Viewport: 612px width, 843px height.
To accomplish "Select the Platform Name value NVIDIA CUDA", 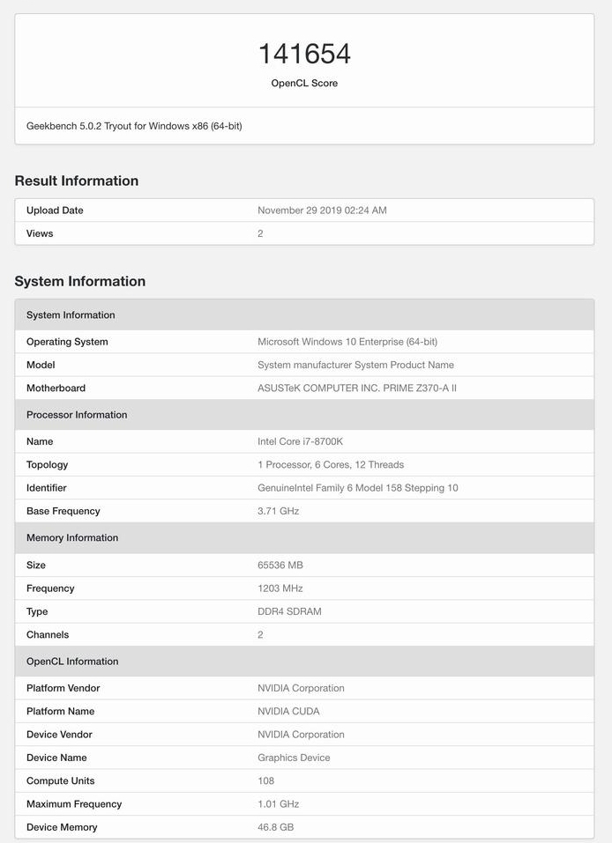I will 288,711.
